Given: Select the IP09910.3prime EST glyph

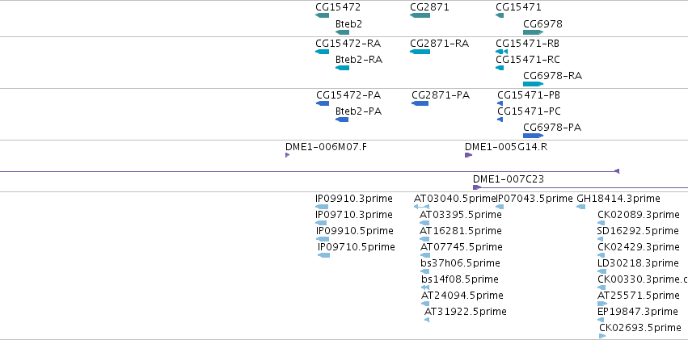Looking at the screenshot, I should coord(322,207).
